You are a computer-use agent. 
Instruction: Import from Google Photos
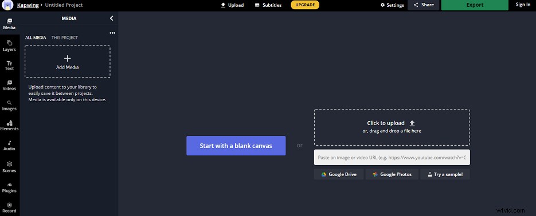coord(392,174)
